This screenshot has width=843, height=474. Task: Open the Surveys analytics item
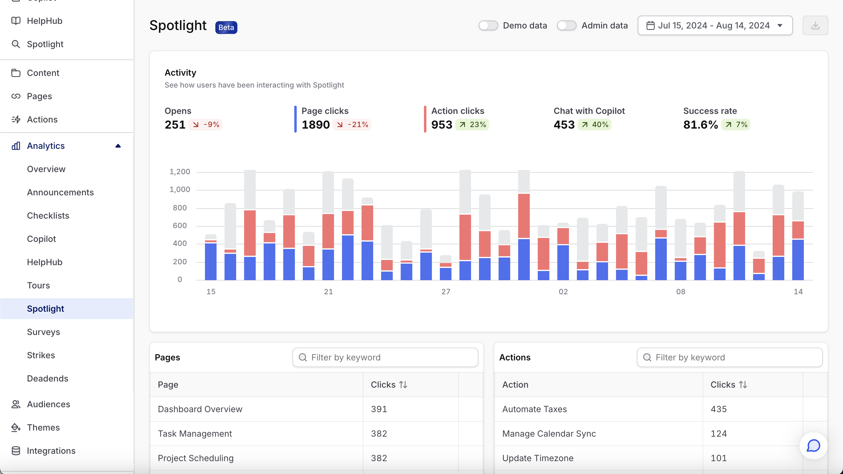point(43,332)
